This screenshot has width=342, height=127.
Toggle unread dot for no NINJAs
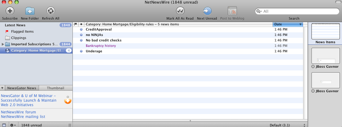81,35
